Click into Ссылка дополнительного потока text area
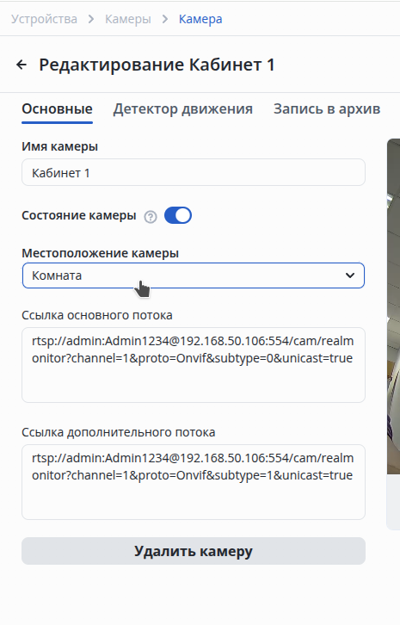Viewport: 400px width, 625px height. (194, 482)
